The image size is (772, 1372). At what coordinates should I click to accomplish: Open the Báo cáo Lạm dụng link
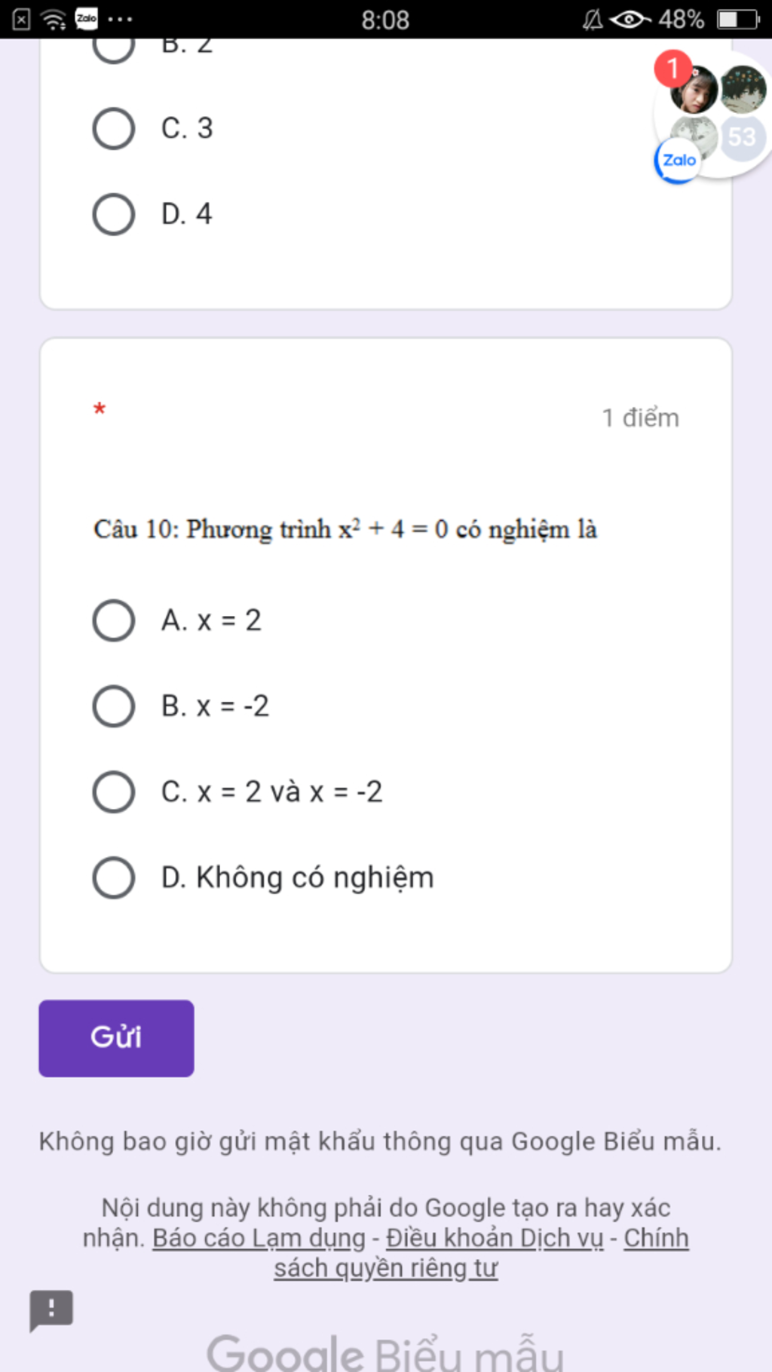point(259,1238)
